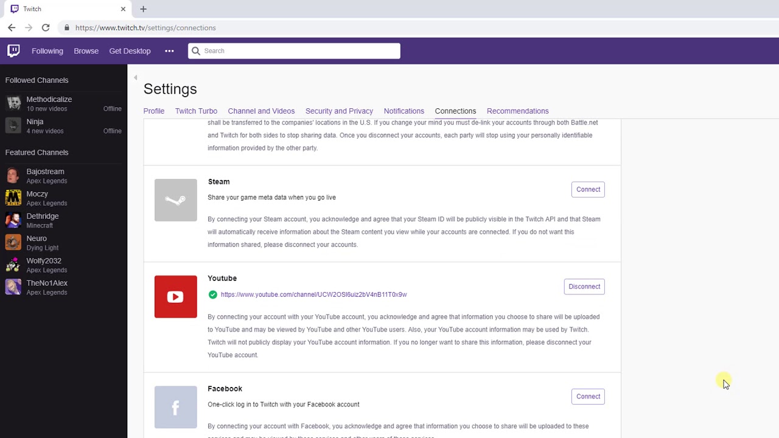Disconnect the YouTube account
779x438 pixels.
pos(584,287)
